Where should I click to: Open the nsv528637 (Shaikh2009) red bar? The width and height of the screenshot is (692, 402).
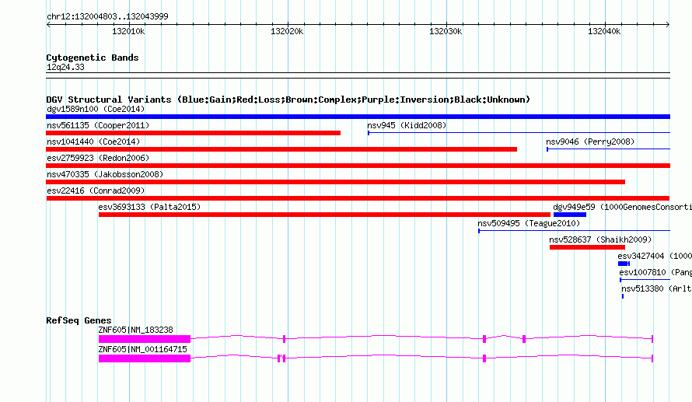tap(587, 247)
